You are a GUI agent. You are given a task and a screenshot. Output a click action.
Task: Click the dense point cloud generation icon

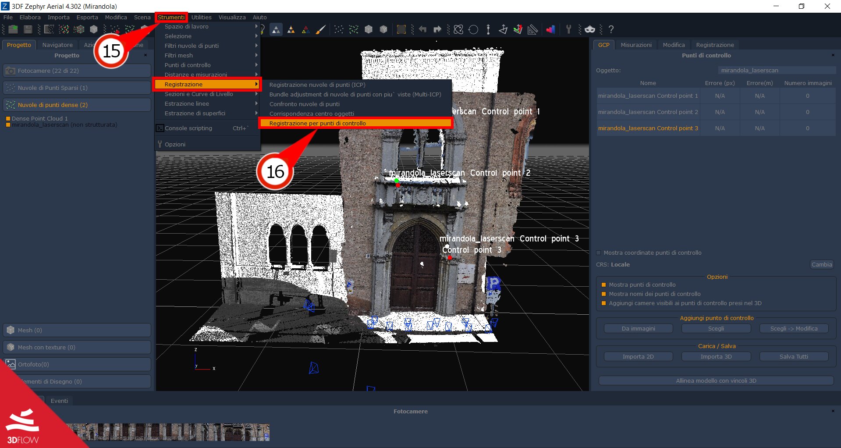[64, 29]
